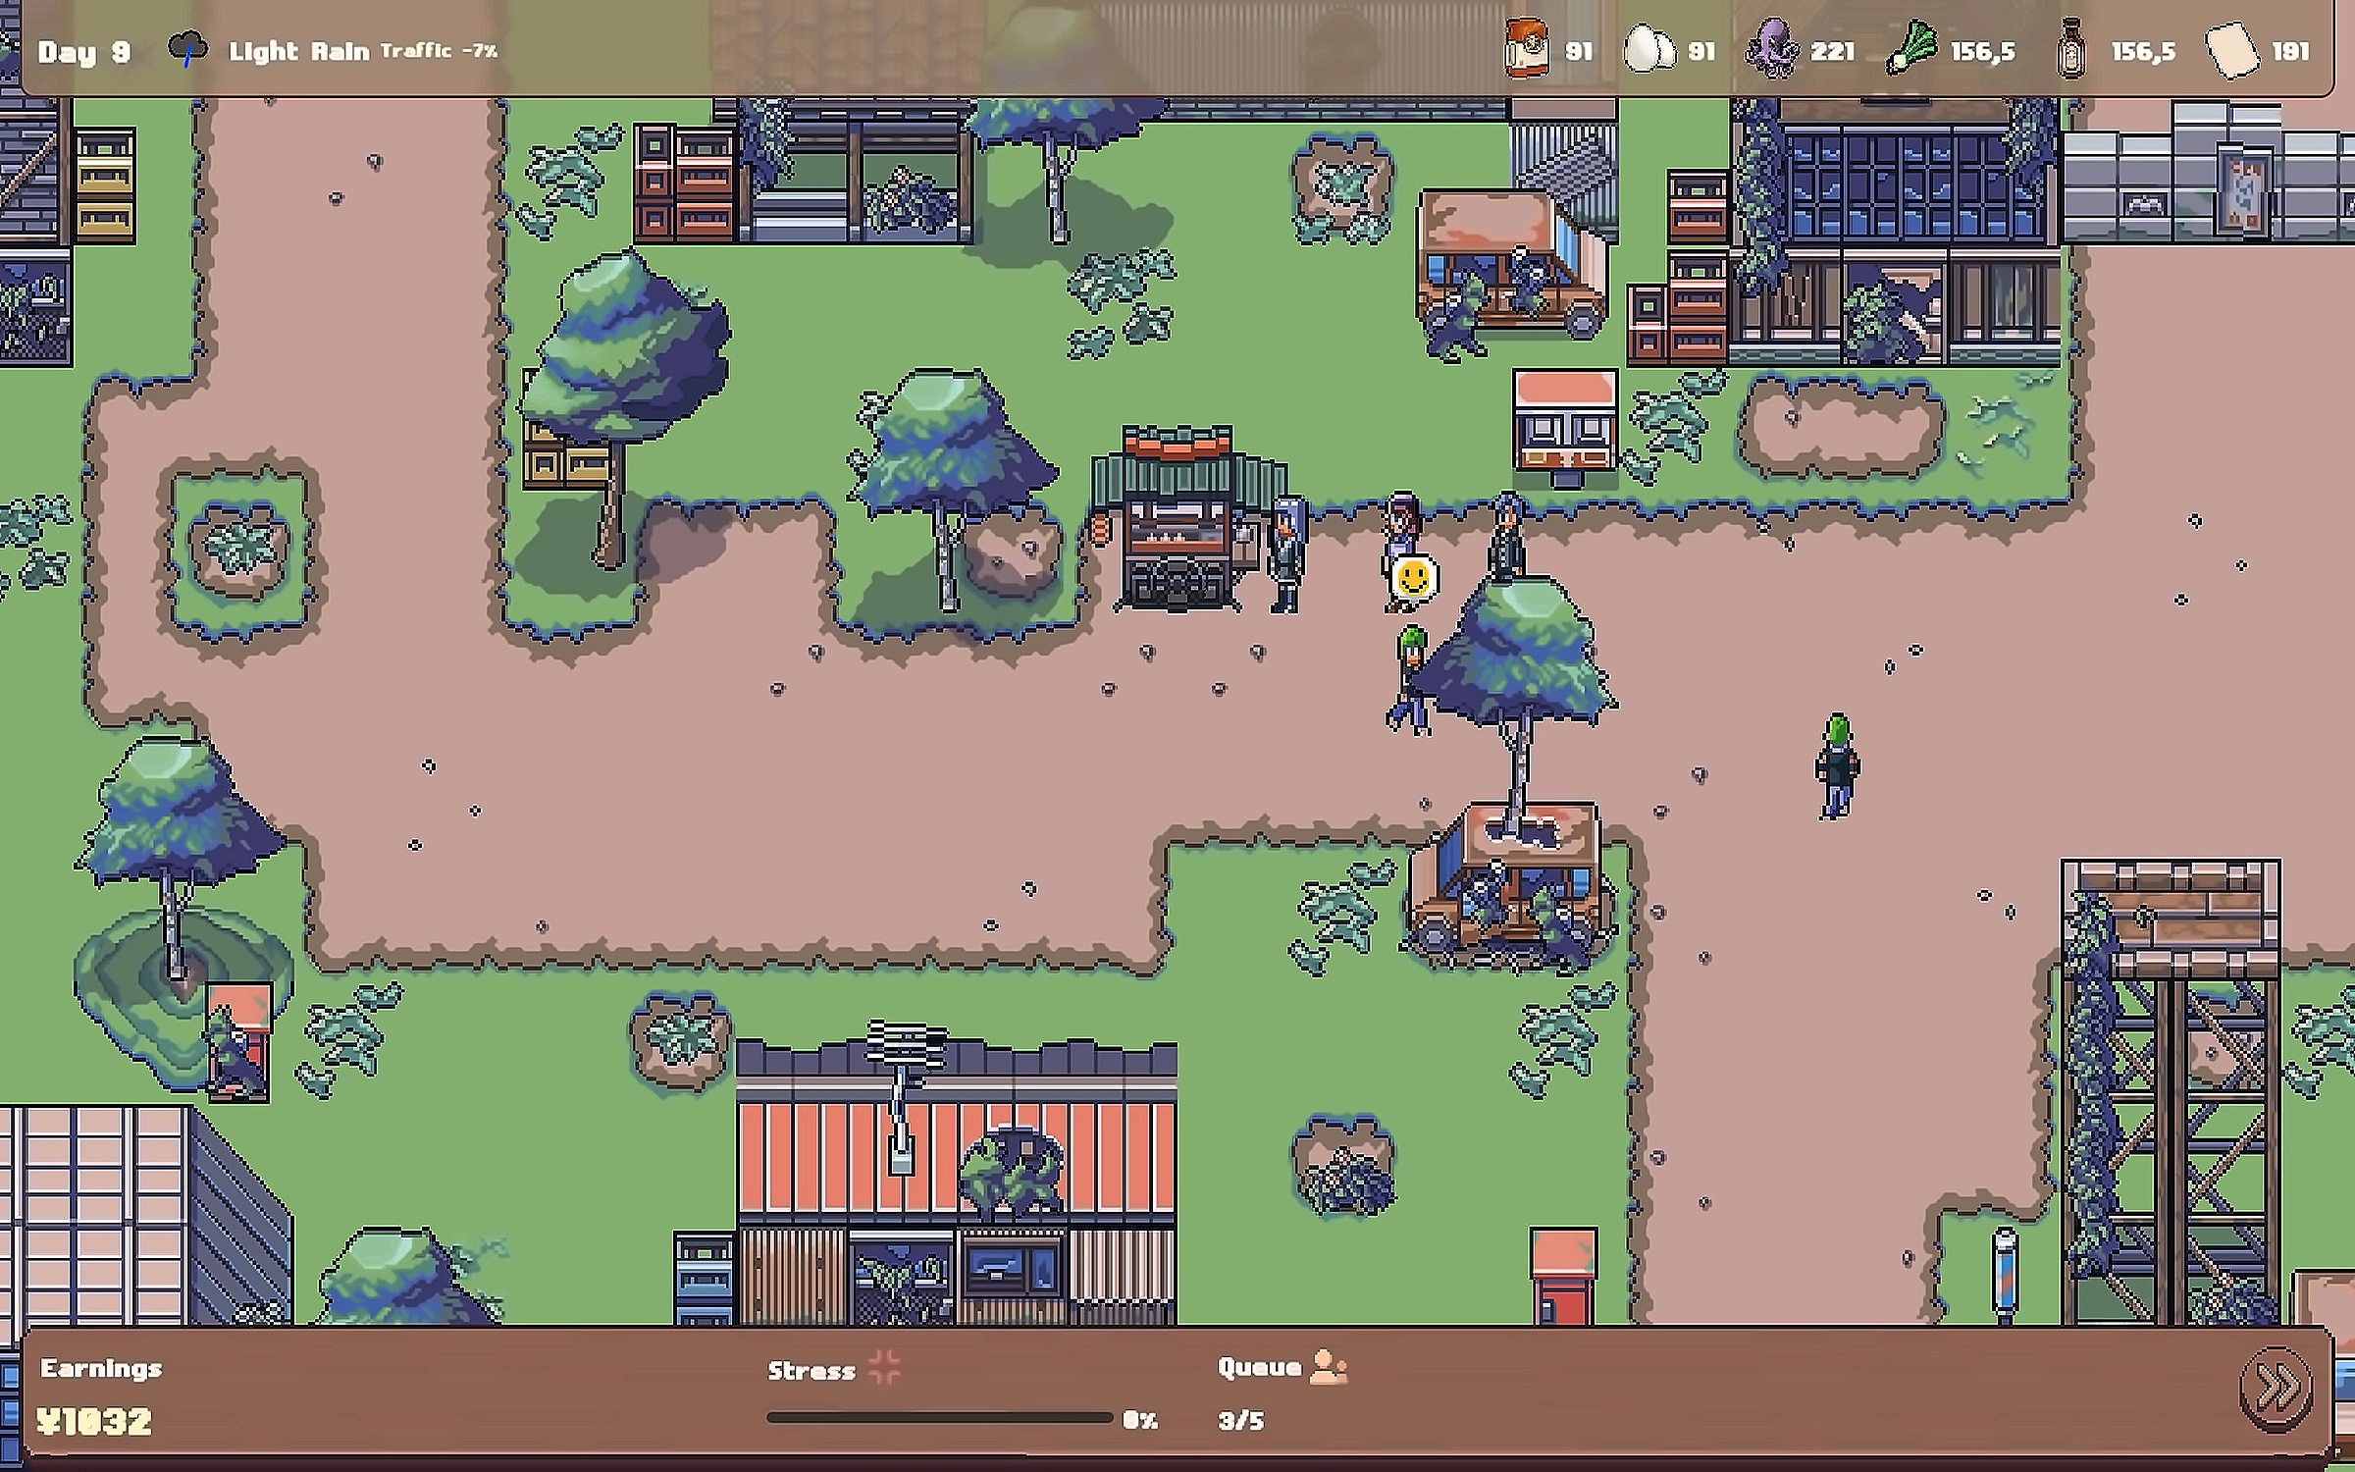Click the green onion ingredient icon
Screen dimensions: 2355x1472
pyautogui.click(x=1910, y=49)
